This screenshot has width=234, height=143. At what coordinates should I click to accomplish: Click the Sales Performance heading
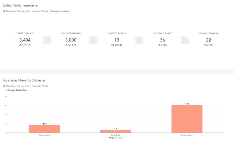(19, 5)
